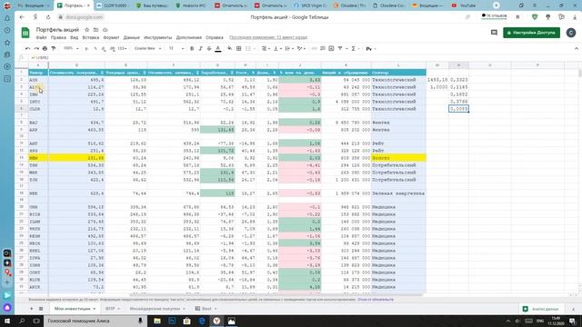The width and height of the screenshot is (582, 327).
Task: Select the cell Зеленая энергетика
Action: [x=398, y=193]
